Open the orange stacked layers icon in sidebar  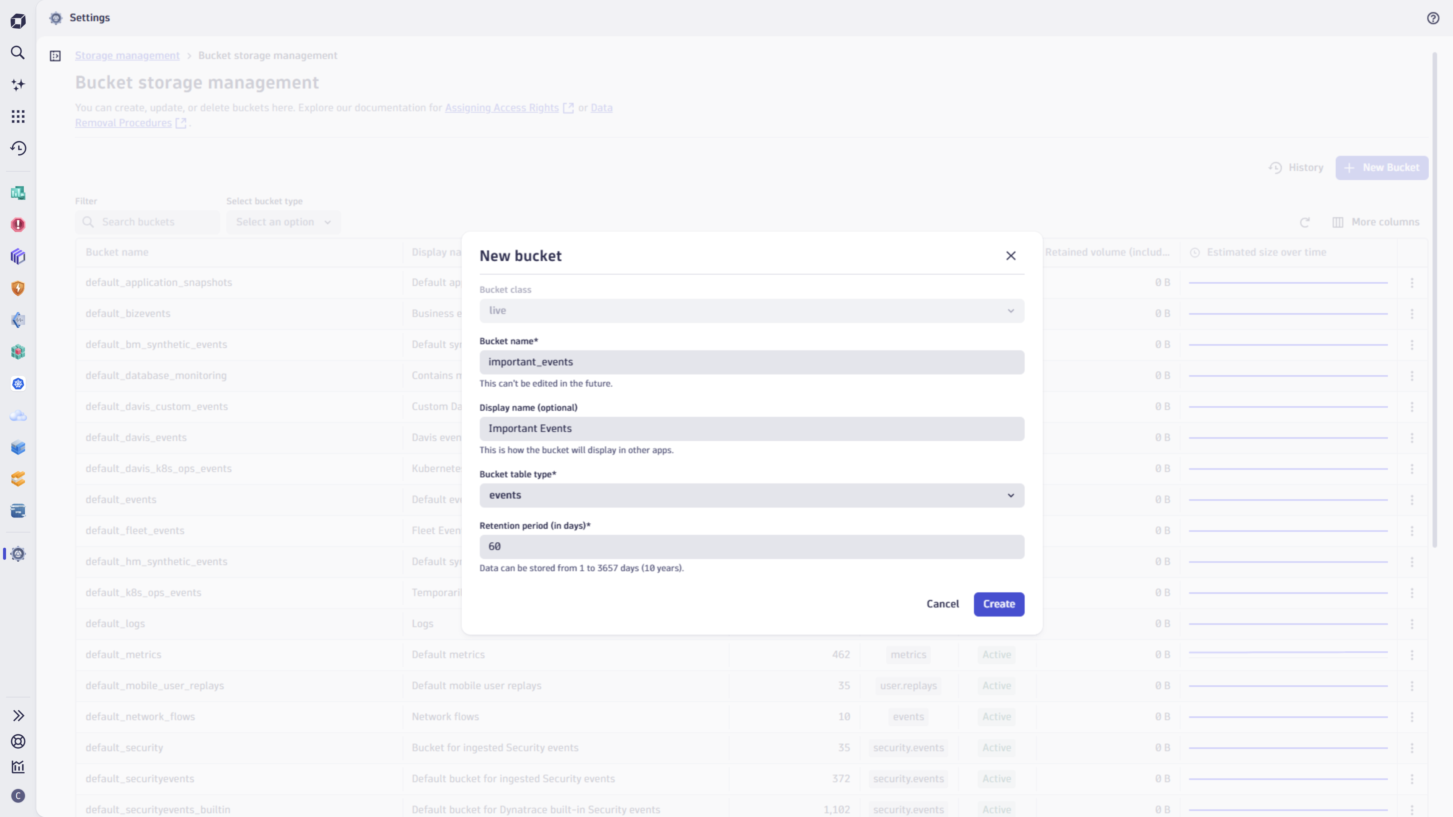(18, 479)
